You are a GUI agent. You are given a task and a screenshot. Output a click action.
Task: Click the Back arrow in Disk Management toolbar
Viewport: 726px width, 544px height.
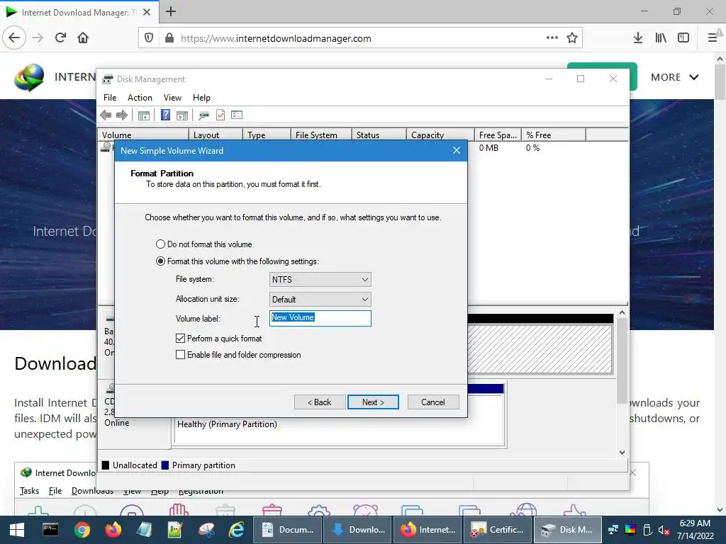tap(106, 115)
